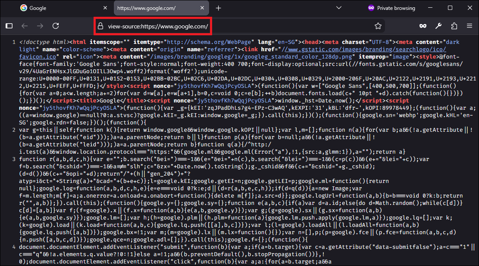Open the sidebar panel toggle icon
This screenshot has height=266, width=479.
(x=9, y=26)
